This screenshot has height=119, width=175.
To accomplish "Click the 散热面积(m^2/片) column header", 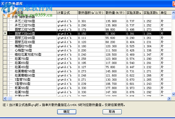I will point(91,13).
